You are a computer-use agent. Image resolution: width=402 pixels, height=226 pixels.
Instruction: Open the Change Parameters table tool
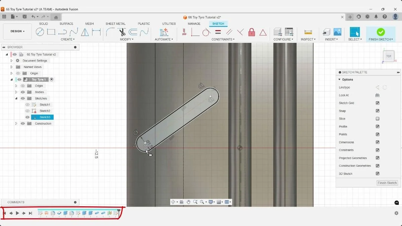pyautogui.click(x=289, y=32)
